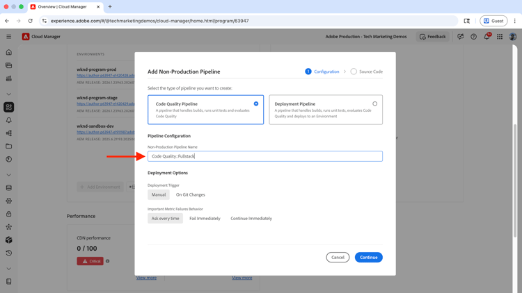Viewport: 522px width, 293px height.
Task: Expand the bottom sidebar section chevron
Action: tap(8, 269)
